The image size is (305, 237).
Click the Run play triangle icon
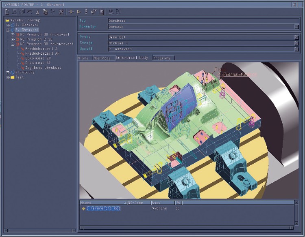pos(79,12)
